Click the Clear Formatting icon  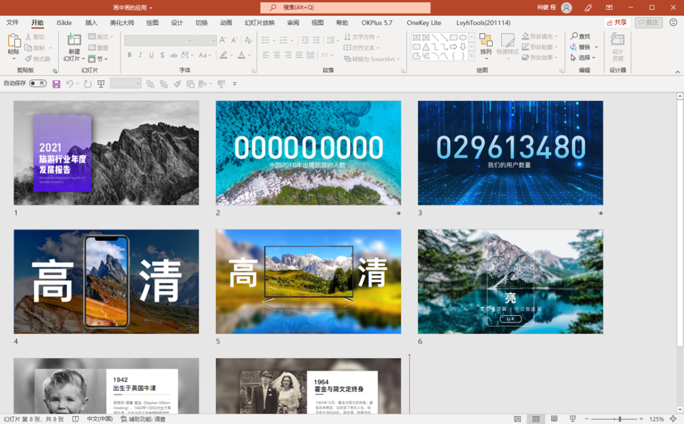[x=248, y=40]
